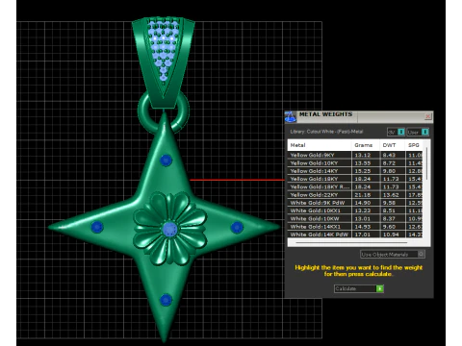Image resolution: width=462 pixels, height=346 pixels.
Task: Select the White Gold:9K PdW row
Action: 355,203
